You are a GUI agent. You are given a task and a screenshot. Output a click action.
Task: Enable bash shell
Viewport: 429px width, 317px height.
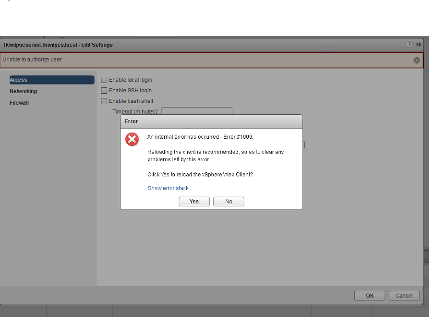coord(104,101)
